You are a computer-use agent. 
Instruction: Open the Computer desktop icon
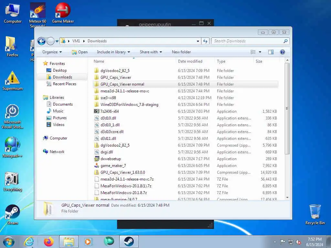tap(13, 14)
